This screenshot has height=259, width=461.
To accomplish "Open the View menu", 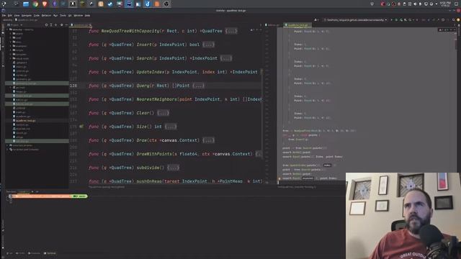I will (x=17, y=15).
